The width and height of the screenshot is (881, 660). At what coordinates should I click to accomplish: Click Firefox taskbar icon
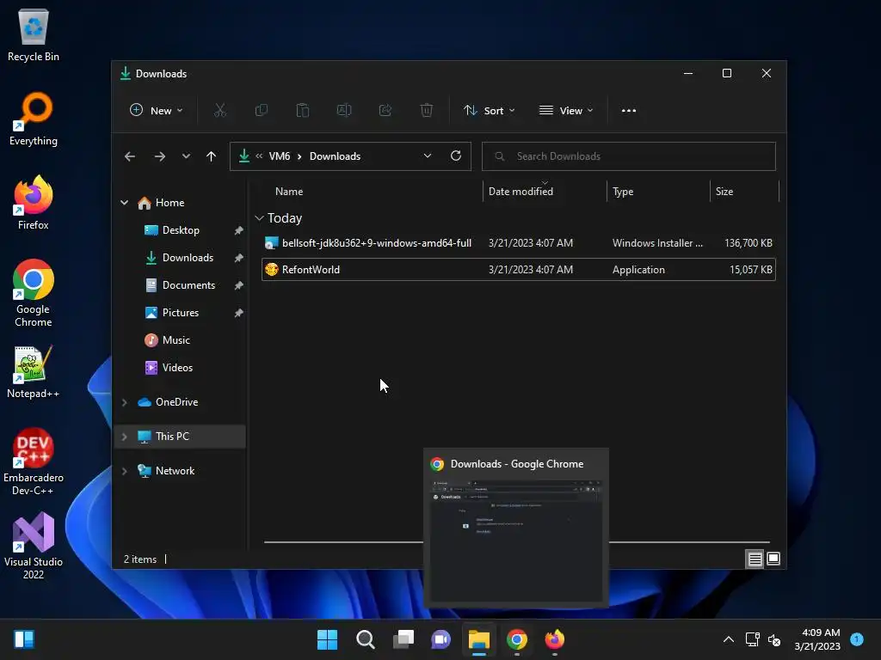pos(555,639)
